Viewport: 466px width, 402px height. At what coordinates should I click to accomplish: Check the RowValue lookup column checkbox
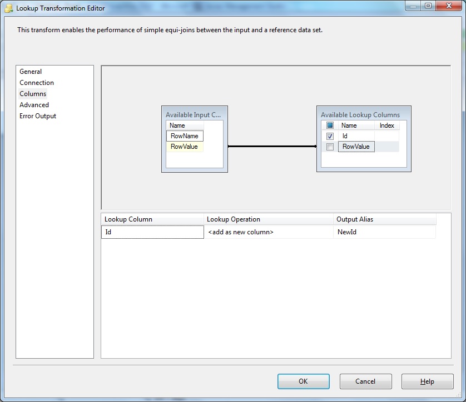tap(330, 147)
